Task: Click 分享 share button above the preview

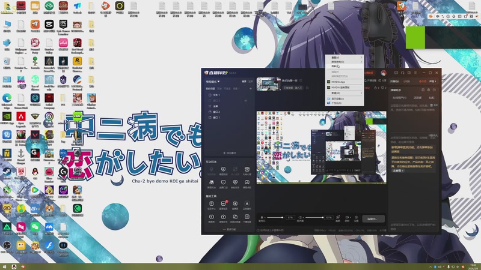Action: click(x=382, y=80)
